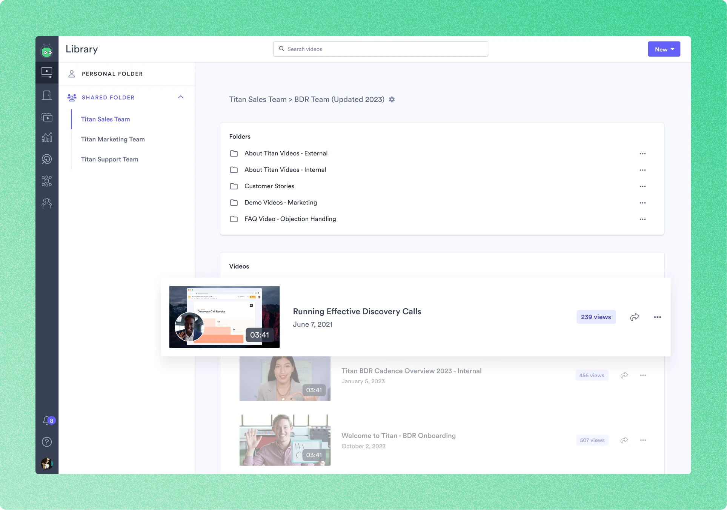Viewport: 727px width, 510px height.
Task: Select Titan Sales Team folder
Action: click(x=105, y=119)
